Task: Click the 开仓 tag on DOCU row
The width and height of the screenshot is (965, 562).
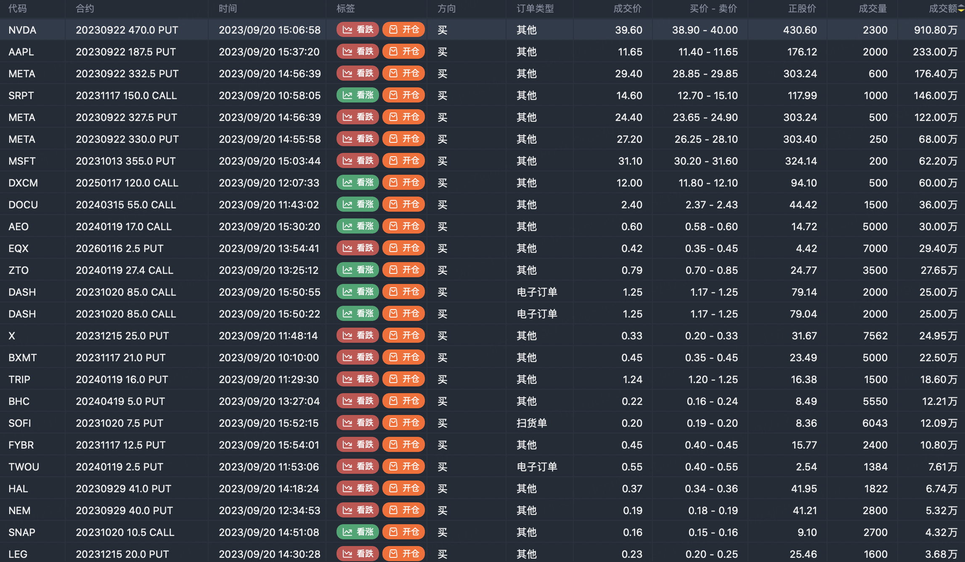Action: click(x=403, y=205)
